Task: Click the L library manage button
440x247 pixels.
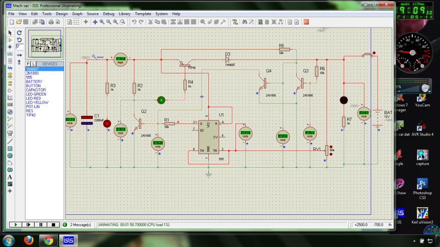Action: point(33,64)
